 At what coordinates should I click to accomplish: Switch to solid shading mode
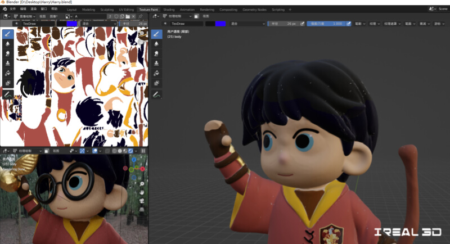[120, 151]
